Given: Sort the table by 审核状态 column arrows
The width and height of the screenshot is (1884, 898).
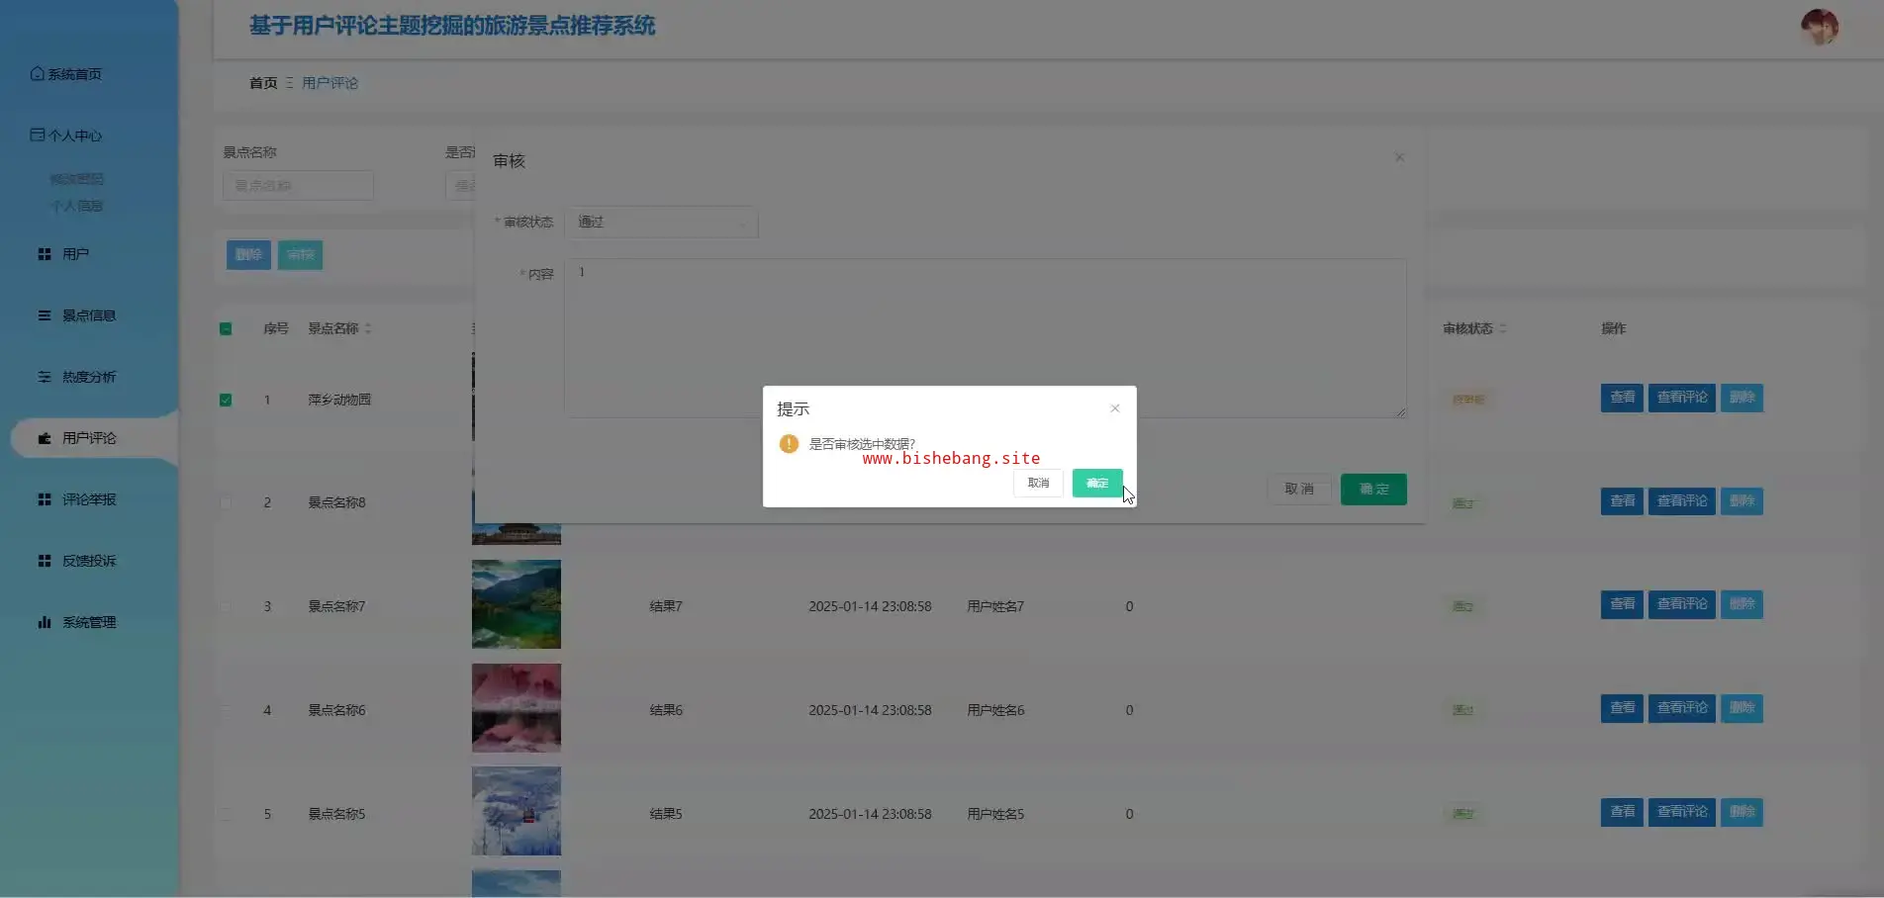Looking at the screenshot, I should pos(1502,328).
